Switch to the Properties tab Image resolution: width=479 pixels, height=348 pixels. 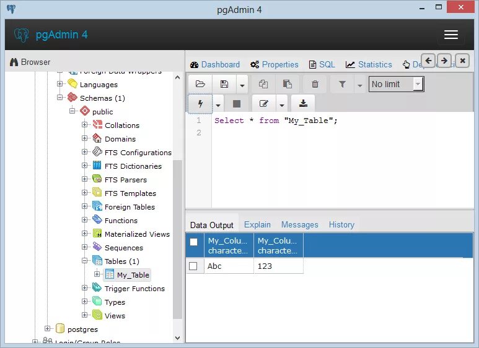[275, 65]
